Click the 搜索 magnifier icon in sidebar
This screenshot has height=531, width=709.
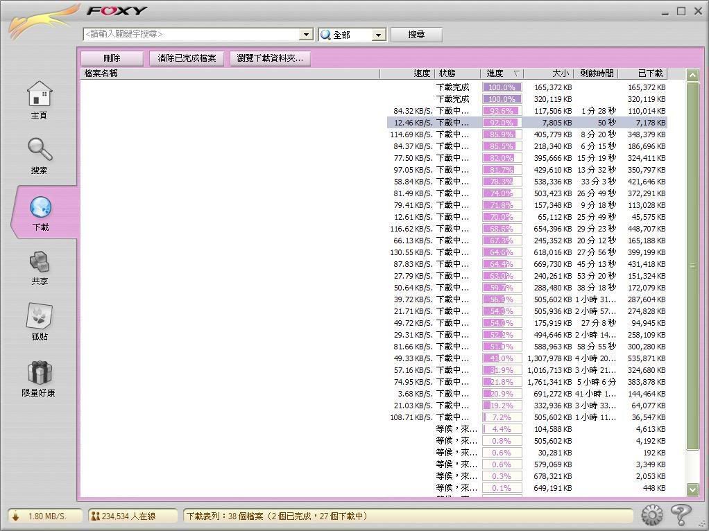[x=40, y=150]
